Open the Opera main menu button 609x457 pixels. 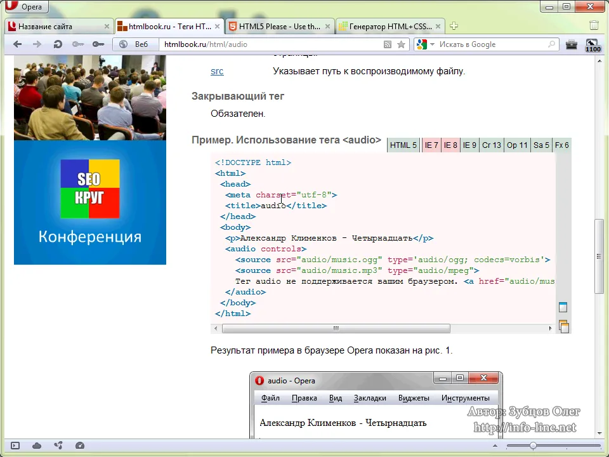27,6
